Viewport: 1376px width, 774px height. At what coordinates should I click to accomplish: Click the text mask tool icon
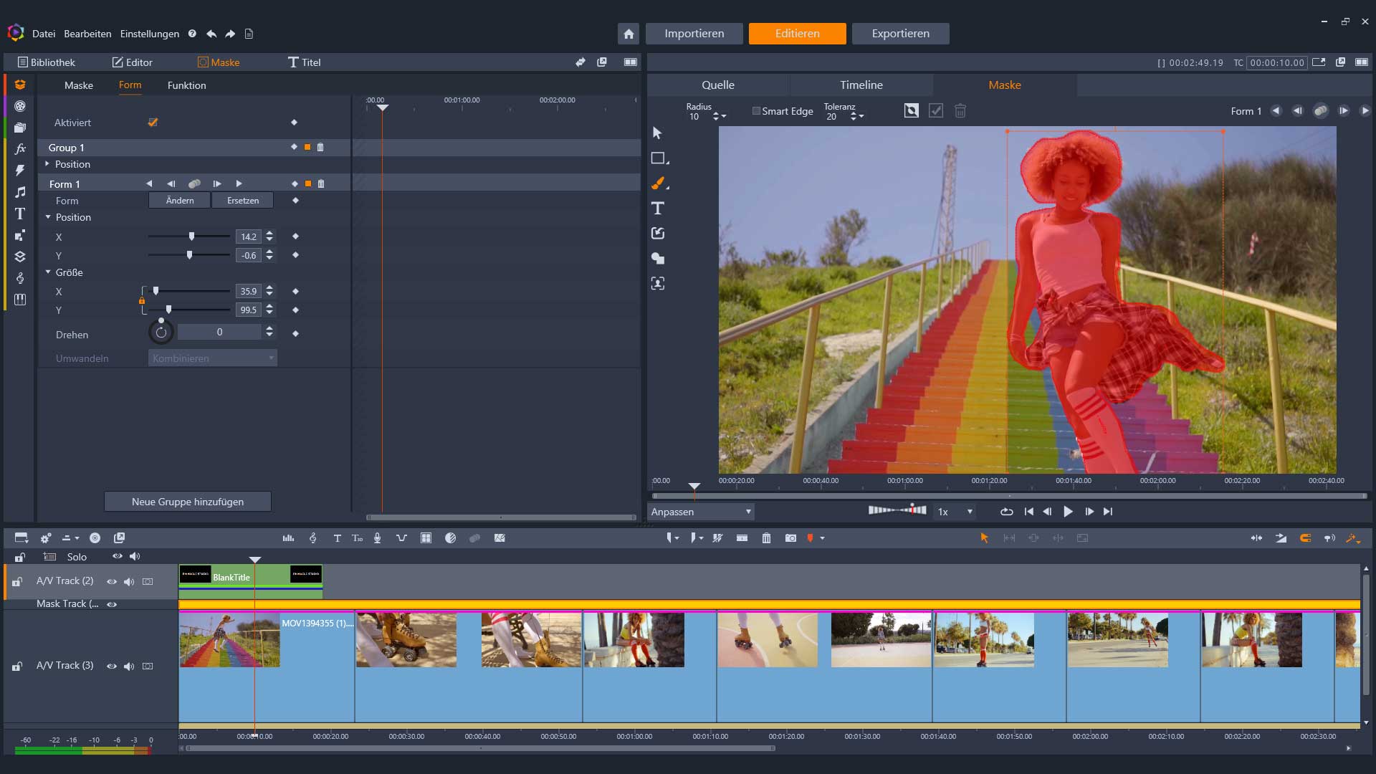(658, 209)
